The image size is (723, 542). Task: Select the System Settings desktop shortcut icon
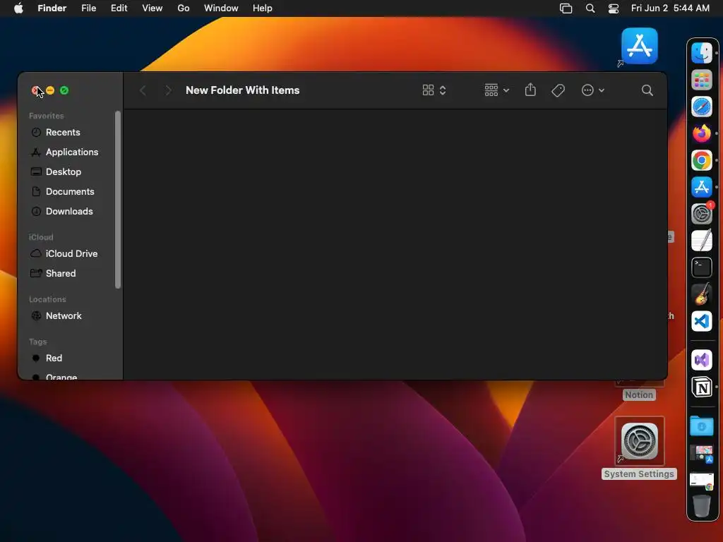pos(639,442)
